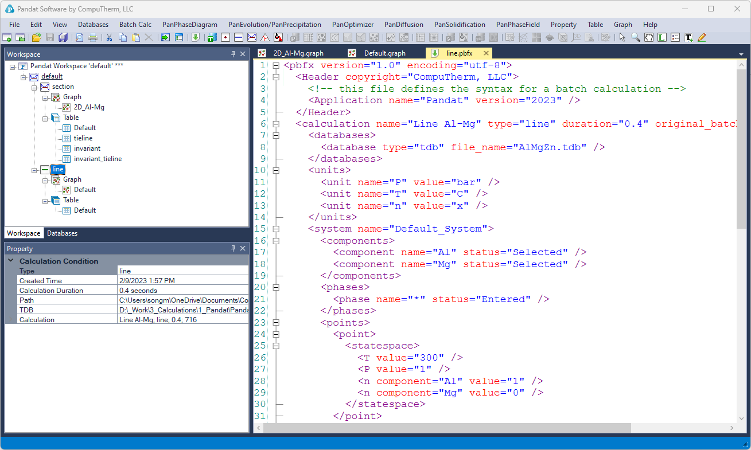This screenshot has width=751, height=450.
Task: Click the Add Text tool icon
Action: coord(688,38)
